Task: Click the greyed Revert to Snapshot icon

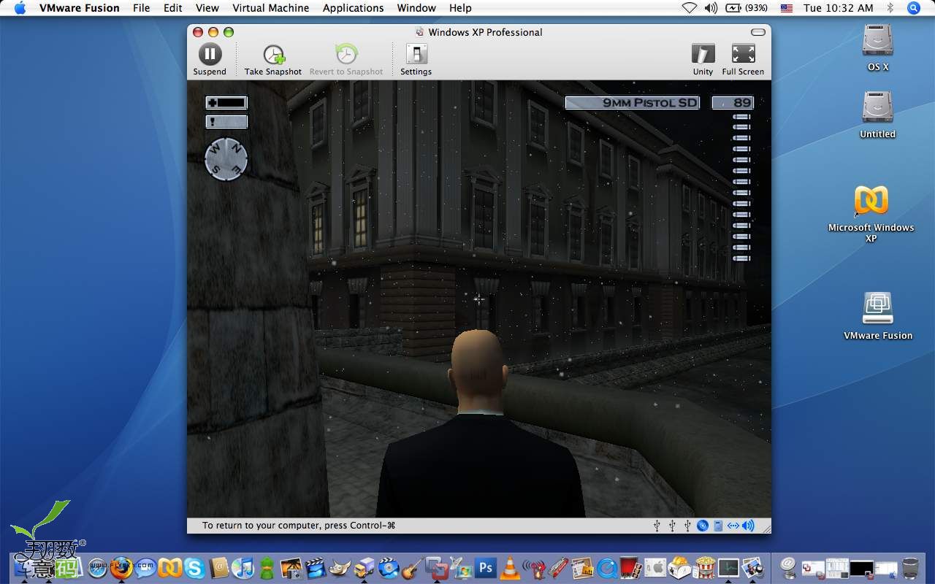Action: click(x=346, y=54)
